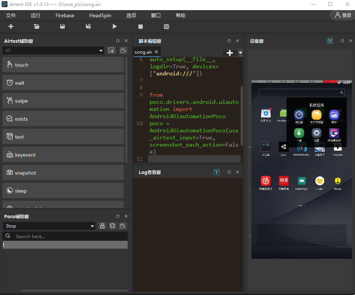Select the swipe command
The height and width of the screenshot is (295, 355).
pyautogui.click(x=63, y=101)
